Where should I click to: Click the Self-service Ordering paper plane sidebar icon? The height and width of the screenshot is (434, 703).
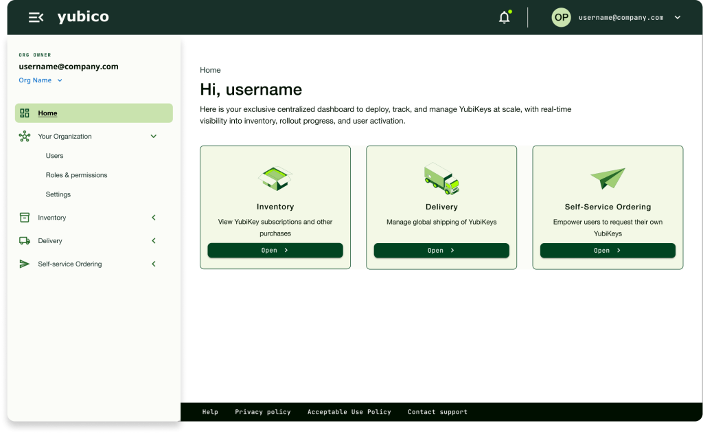pos(25,264)
